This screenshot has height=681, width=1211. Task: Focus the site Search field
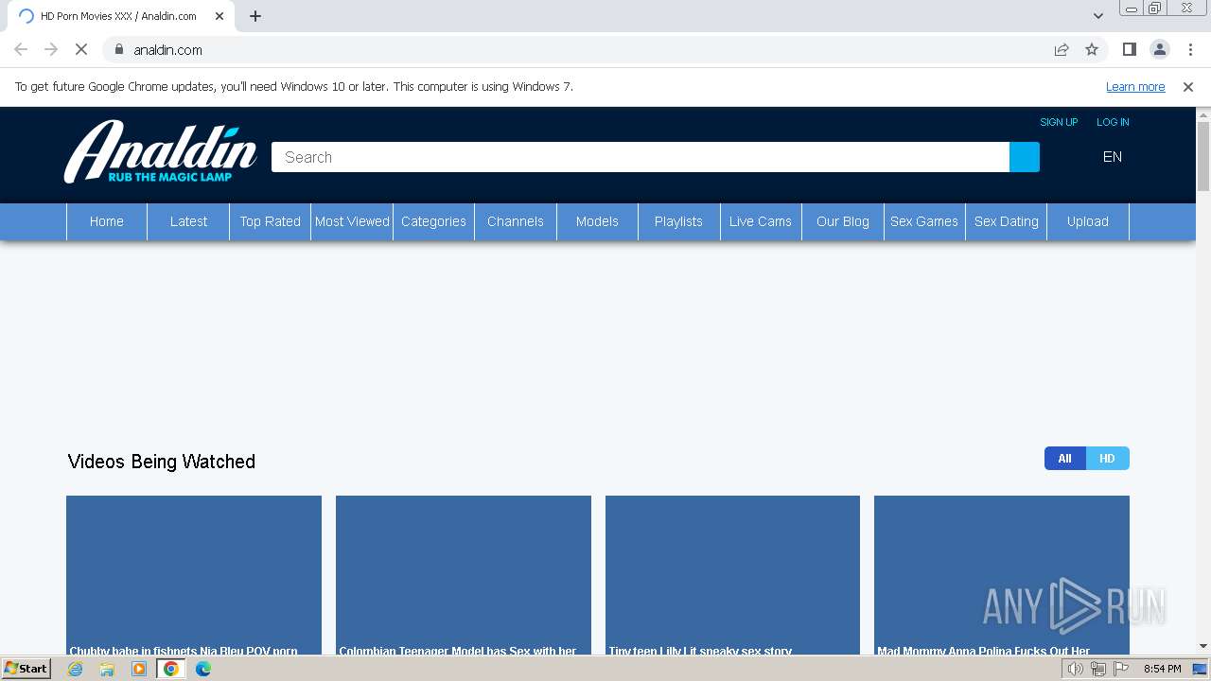pos(641,157)
